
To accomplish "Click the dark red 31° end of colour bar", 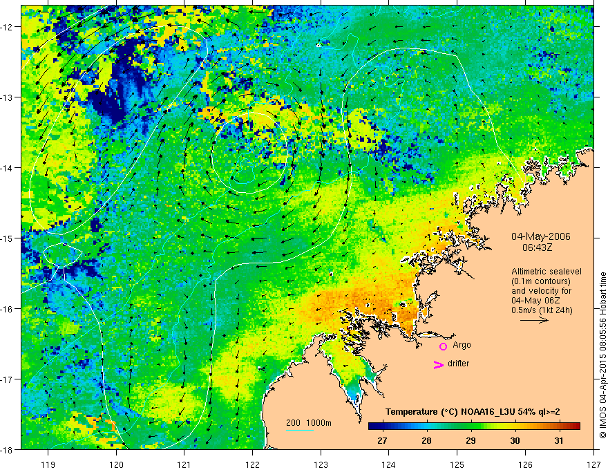I will pyautogui.click(x=575, y=426).
